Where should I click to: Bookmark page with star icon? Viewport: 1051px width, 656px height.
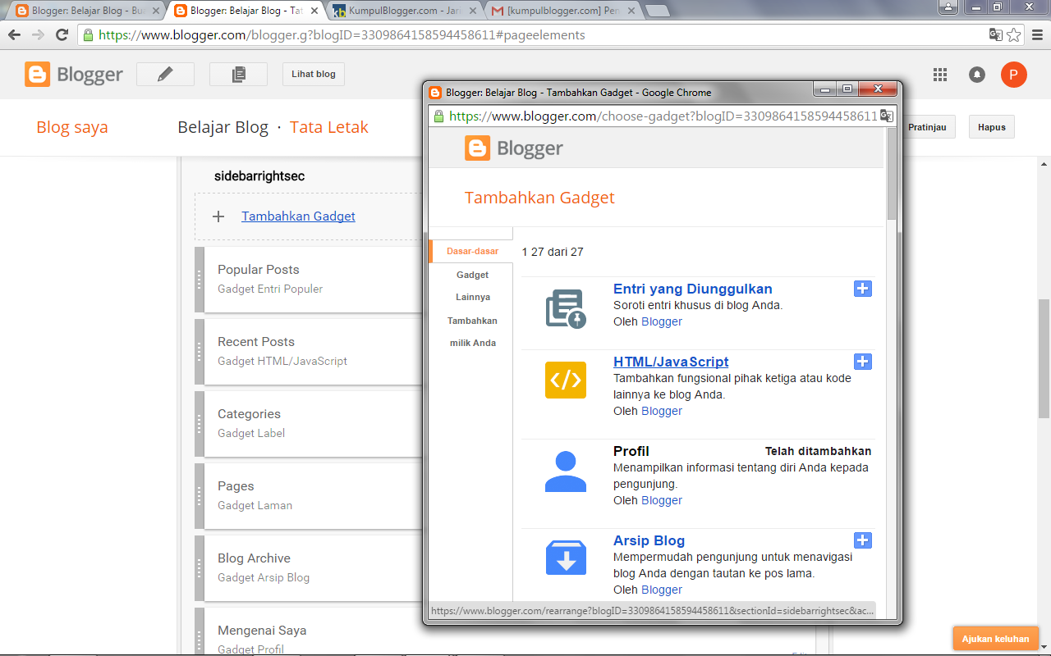[1014, 35]
